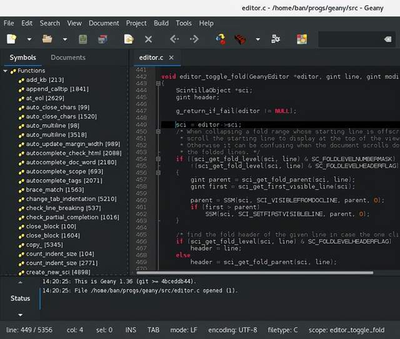Click the Compile toolbar icon
This screenshot has height=339, width=400.
pyautogui.click(x=221, y=39)
